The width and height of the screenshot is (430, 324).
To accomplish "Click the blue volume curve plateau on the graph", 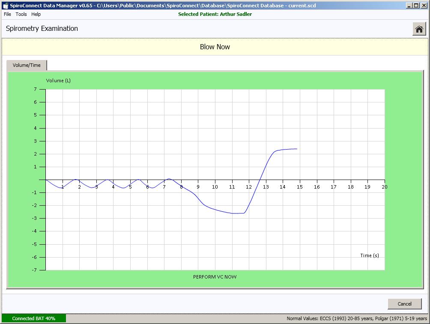I will point(287,150).
